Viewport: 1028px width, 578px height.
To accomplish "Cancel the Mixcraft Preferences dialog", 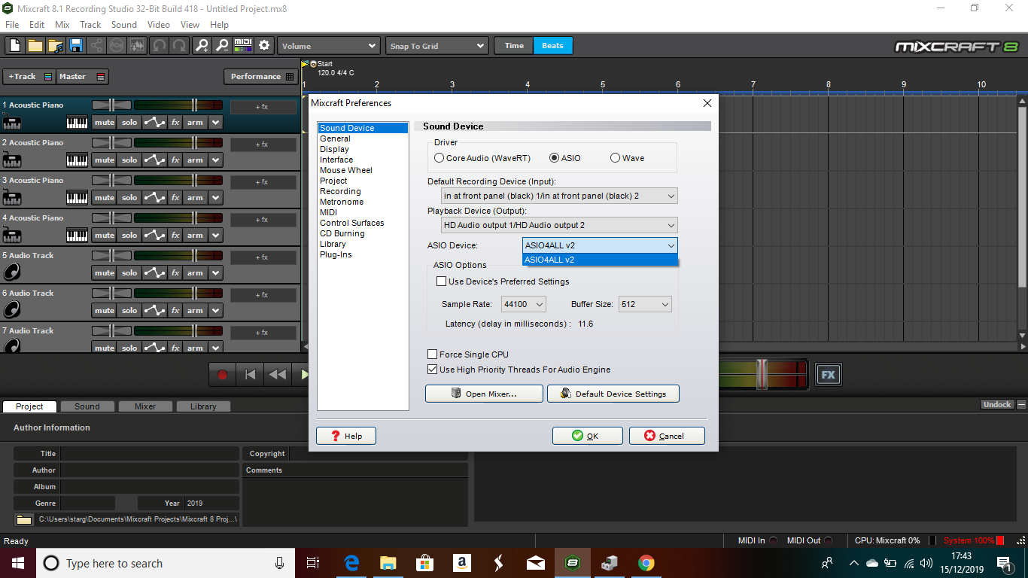I will point(667,436).
